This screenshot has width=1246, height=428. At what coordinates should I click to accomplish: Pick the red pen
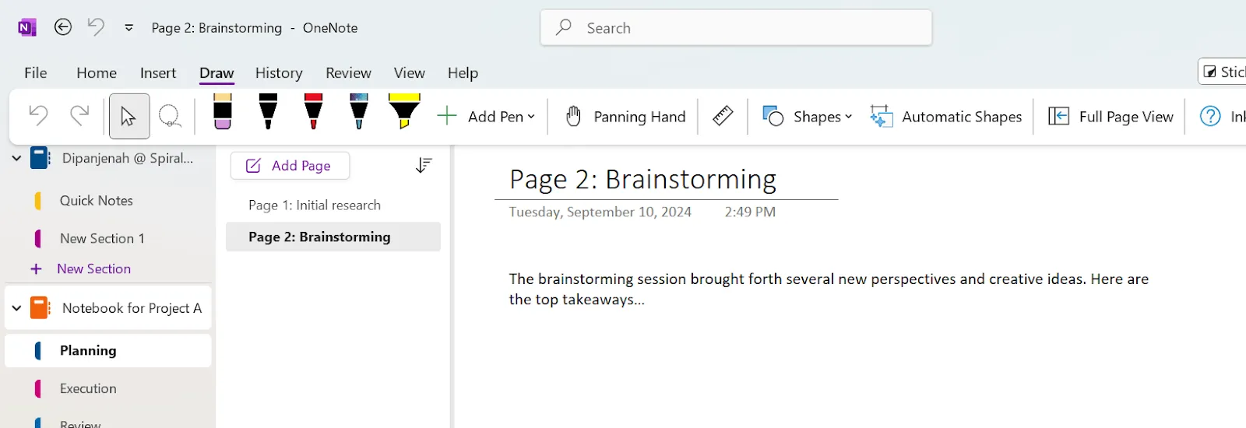(314, 111)
